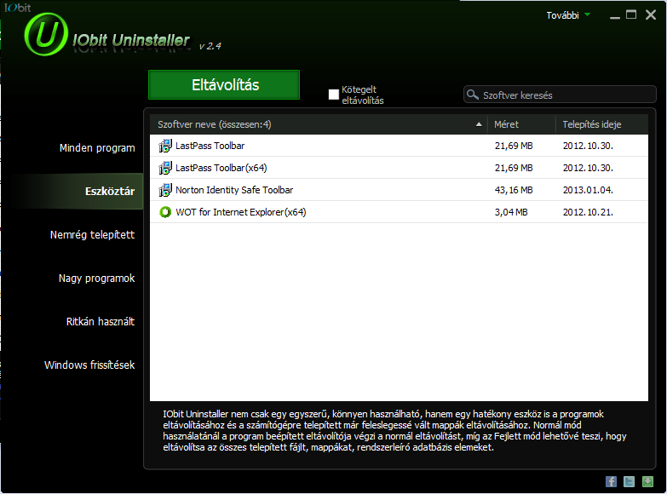Click the search magnifier icon

click(x=472, y=95)
